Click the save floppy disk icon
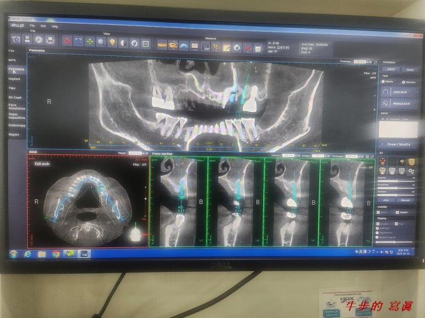Viewport: 425px width, 318px height. point(27,40)
